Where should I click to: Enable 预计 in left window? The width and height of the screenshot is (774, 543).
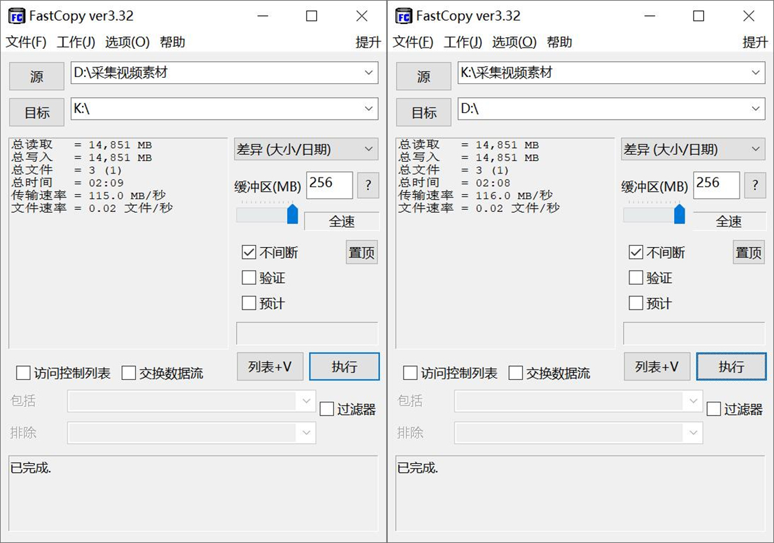click(249, 303)
